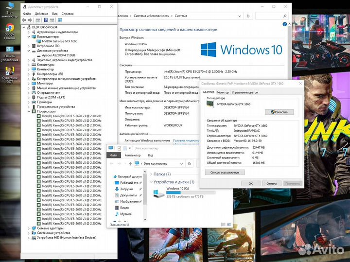
Task: Click Отмена in adapter properties dialog
Action: pyautogui.click(x=271, y=183)
